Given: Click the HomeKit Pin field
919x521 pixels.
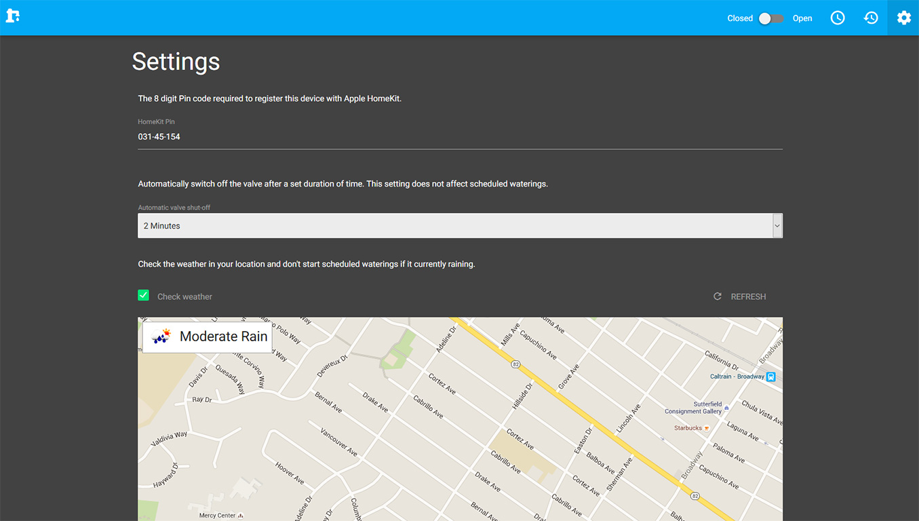Looking at the screenshot, I should [460, 137].
